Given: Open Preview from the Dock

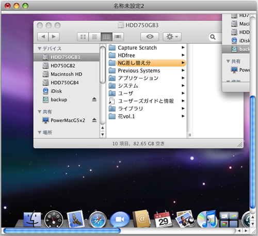Looking at the screenshot, I should 185,219.
